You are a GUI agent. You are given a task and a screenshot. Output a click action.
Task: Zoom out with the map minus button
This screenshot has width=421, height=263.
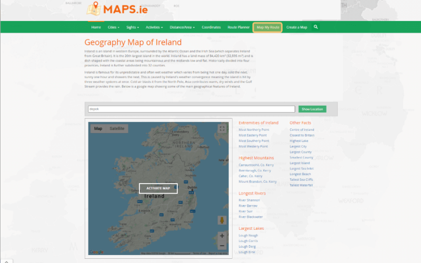[x=222, y=246]
